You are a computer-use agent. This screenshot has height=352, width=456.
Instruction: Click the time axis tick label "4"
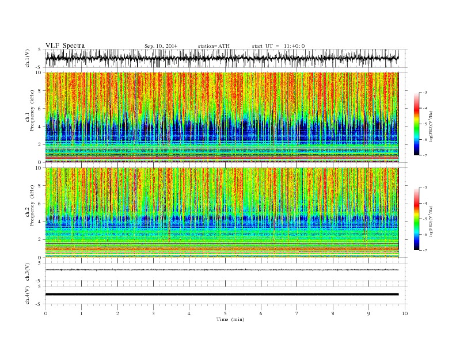[189, 313]
